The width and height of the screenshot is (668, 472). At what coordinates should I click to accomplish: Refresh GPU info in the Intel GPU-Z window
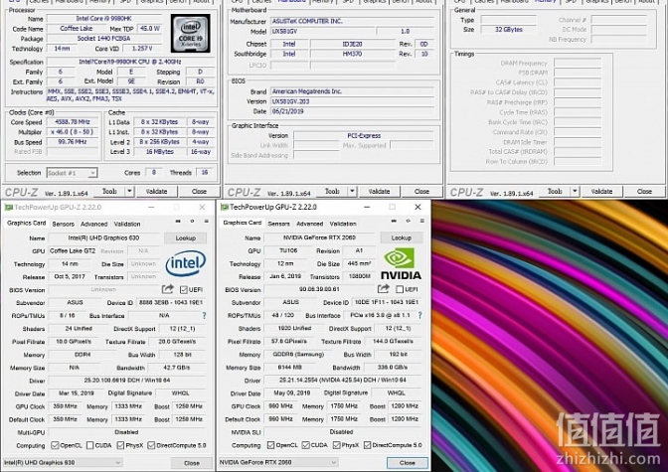[x=192, y=221]
